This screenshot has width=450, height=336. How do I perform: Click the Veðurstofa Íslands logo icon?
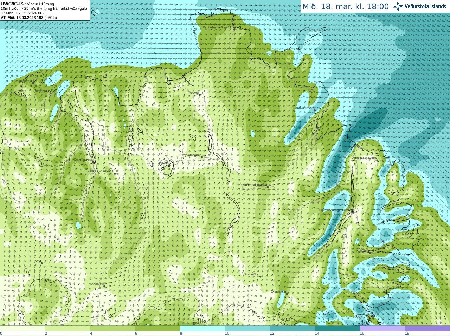coord(398,6)
